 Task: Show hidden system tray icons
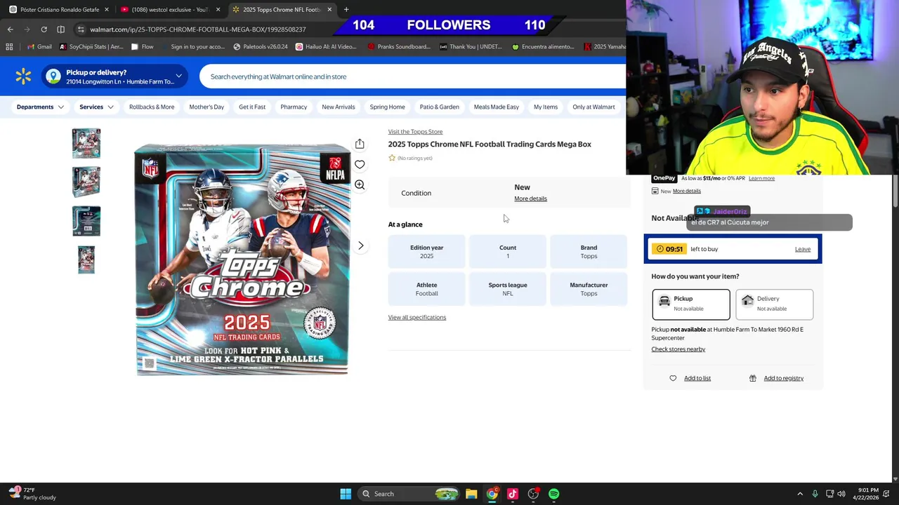coord(799,494)
